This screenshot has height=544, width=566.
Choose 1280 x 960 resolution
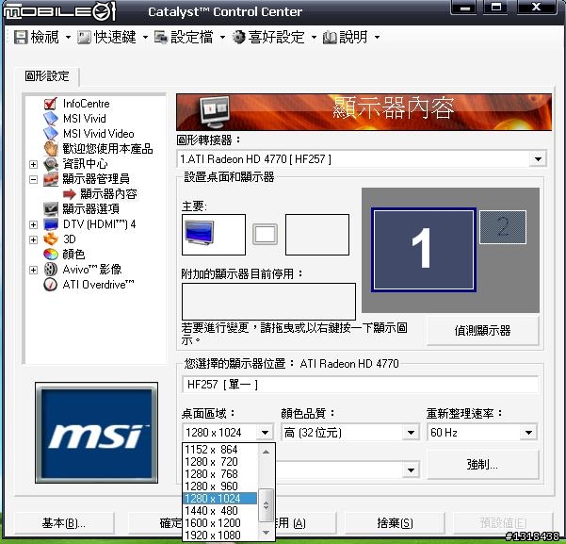click(220, 486)
